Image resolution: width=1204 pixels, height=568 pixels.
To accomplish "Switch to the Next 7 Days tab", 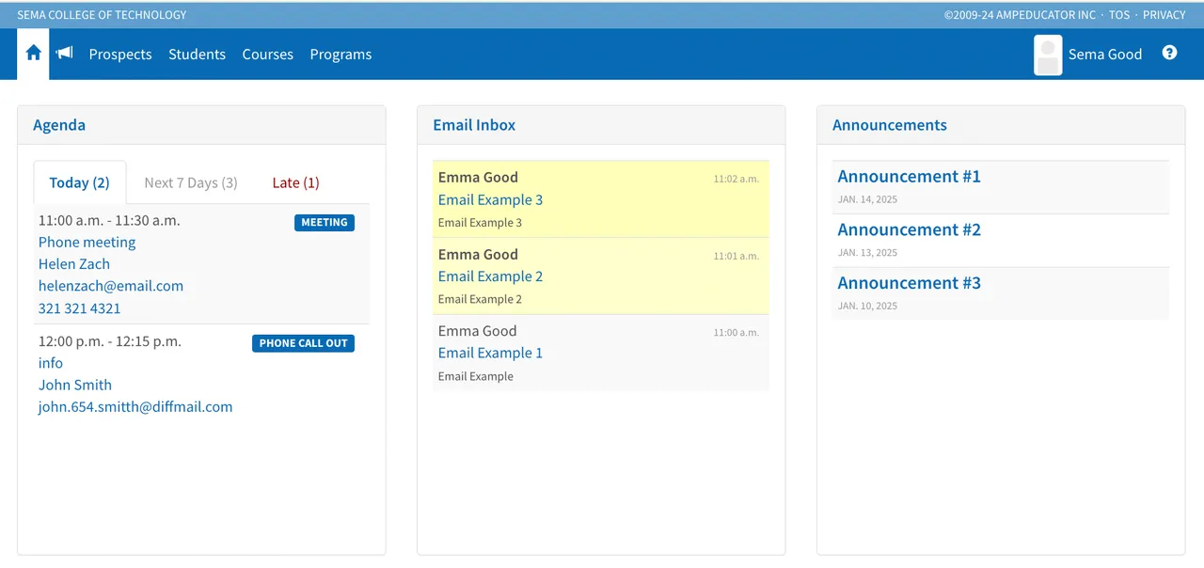I will [x=190, y=182].
